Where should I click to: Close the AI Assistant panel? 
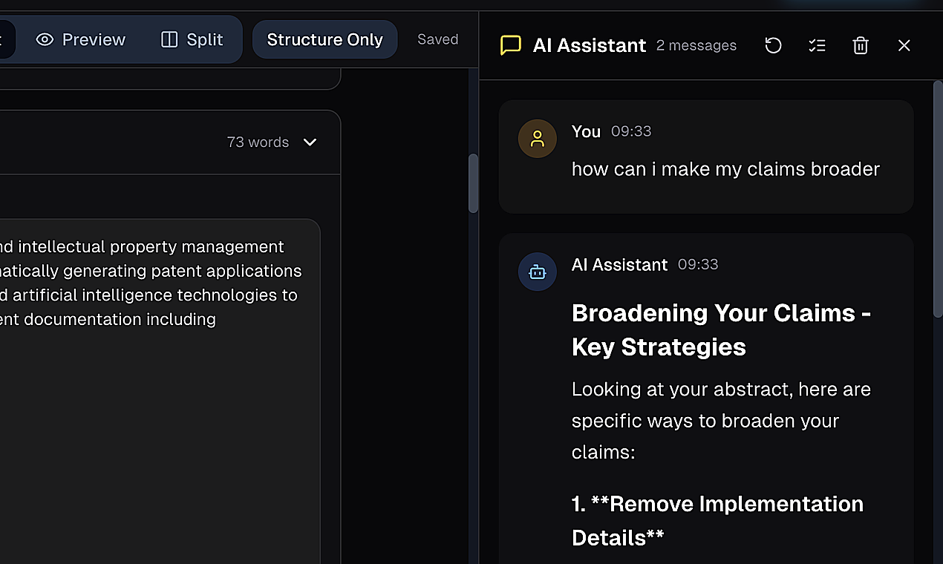pos(904,45)
